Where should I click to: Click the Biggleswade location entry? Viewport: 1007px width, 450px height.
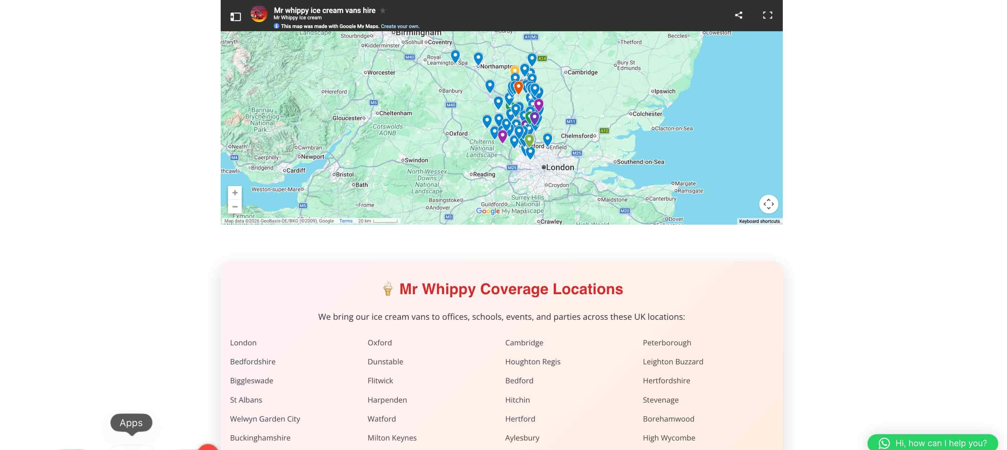[251, 380]
